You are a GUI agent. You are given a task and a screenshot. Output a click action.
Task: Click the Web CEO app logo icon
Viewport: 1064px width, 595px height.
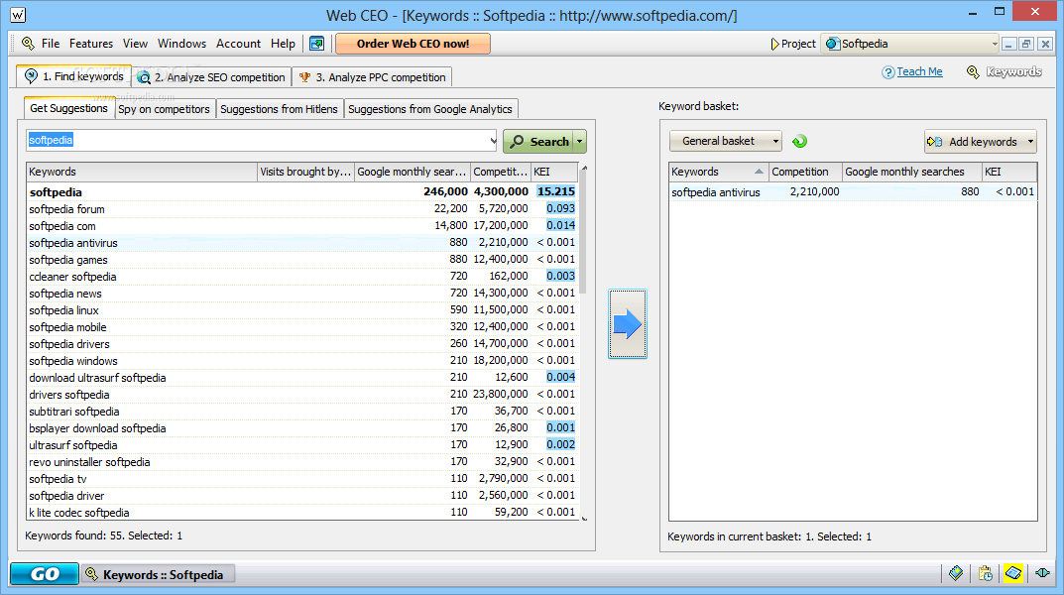point(18,14)
